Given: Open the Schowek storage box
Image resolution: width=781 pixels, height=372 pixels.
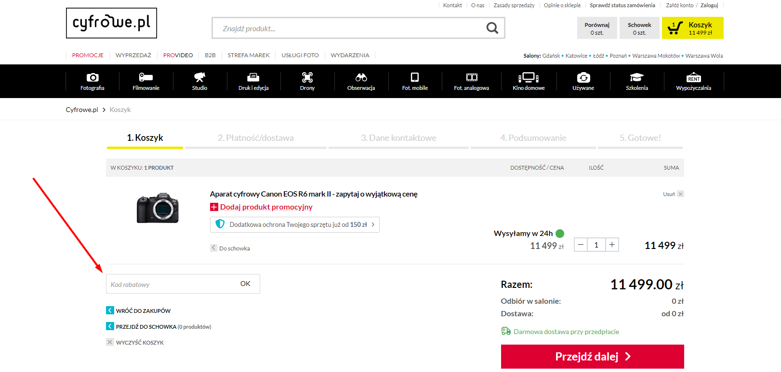Looking at the screenshot, I should coord(639,28).
